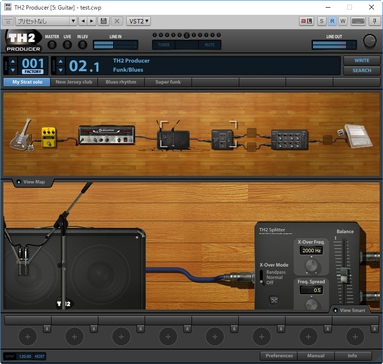Increase the sound number with up arrow
This screenshot has height=364, width=383.
61,61
